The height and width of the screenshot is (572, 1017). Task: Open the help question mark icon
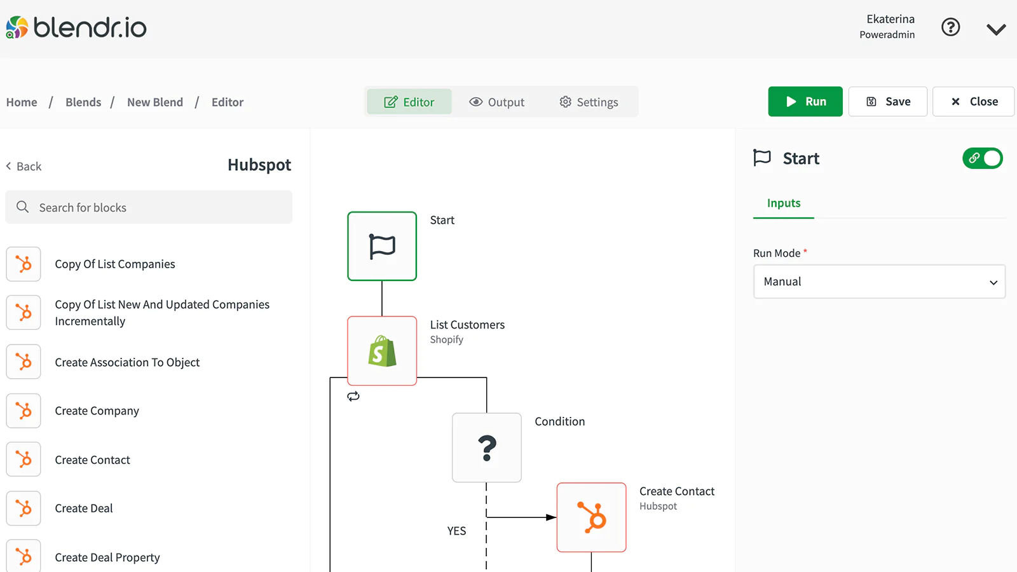[950, 27]
